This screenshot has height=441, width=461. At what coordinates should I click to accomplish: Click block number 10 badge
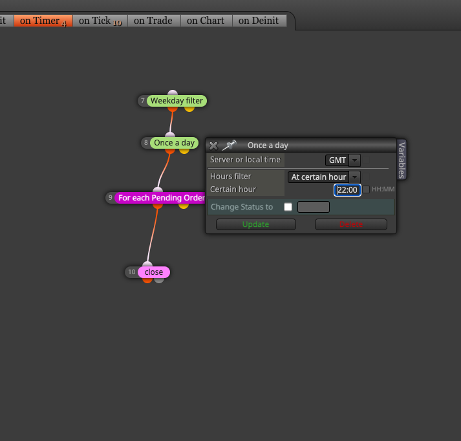(x=132, y=272)
